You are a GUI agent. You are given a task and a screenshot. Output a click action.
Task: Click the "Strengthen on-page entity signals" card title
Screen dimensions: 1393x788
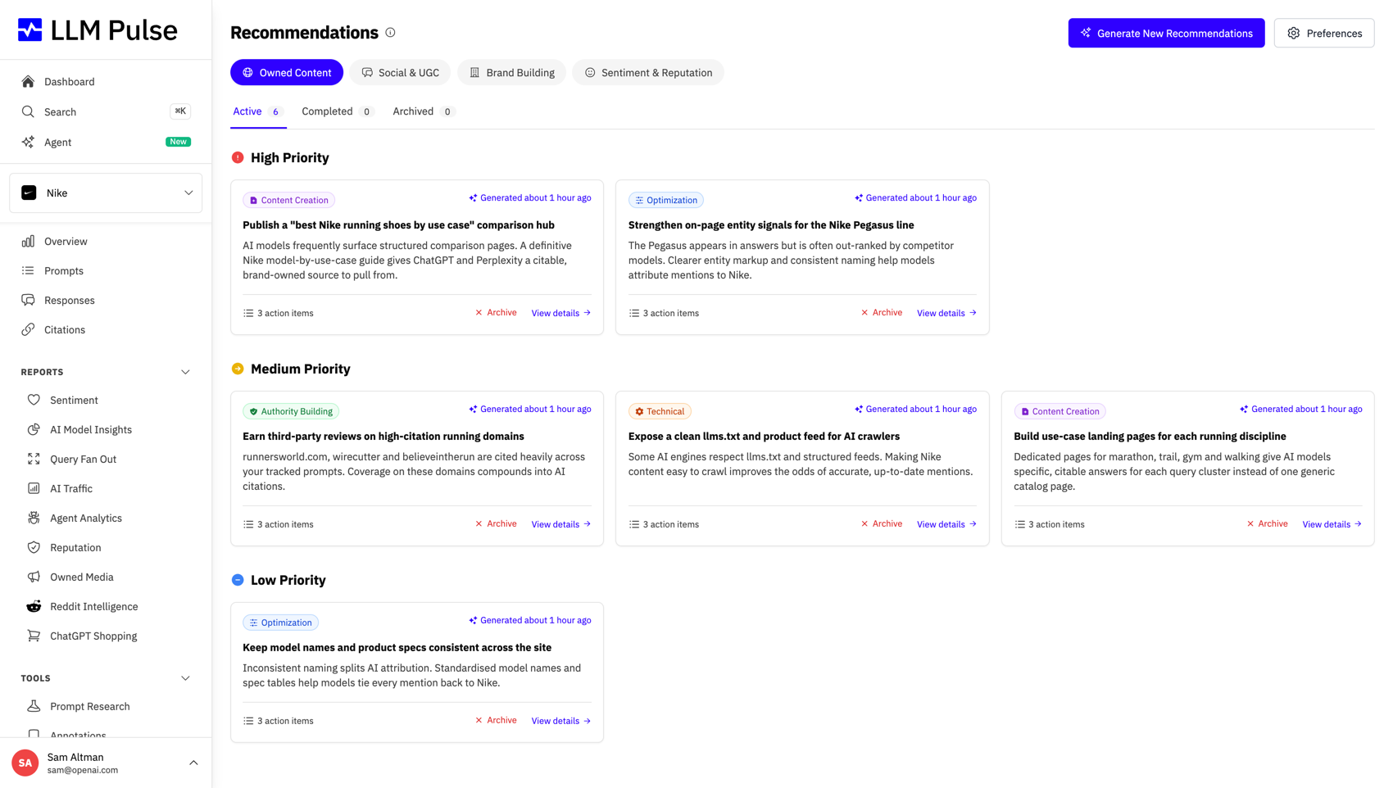(771, 225)
